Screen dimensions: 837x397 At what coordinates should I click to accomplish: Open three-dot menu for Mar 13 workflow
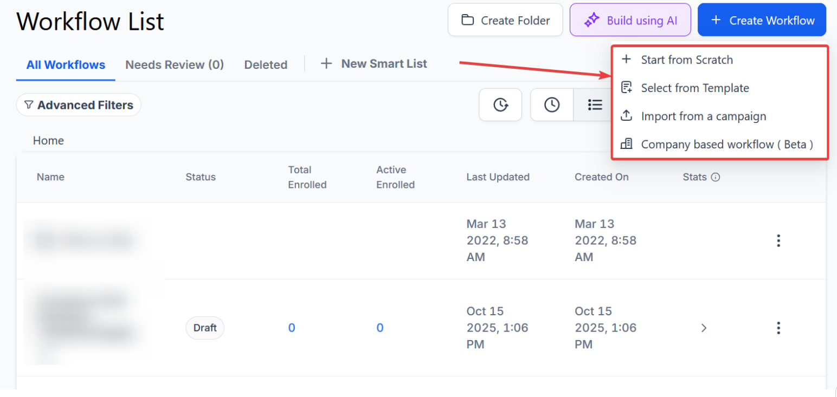[x=778, y=240]
